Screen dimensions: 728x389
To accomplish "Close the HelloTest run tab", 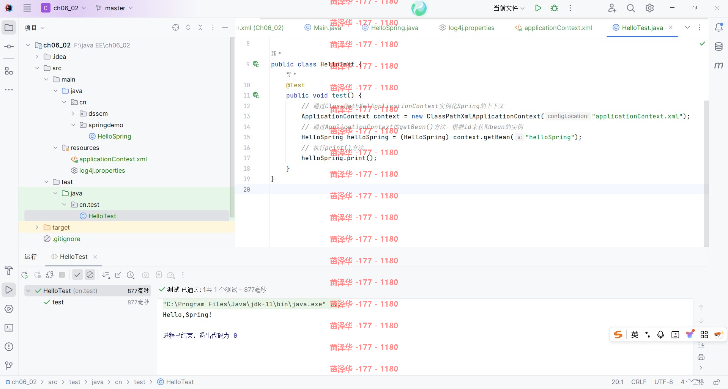I will (x=95, y=257).
